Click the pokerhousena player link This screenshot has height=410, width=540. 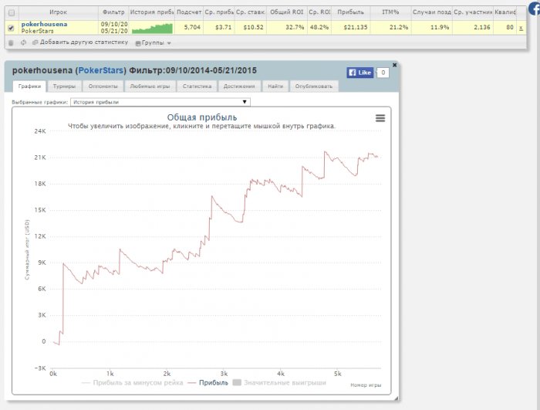pos(49,24)
